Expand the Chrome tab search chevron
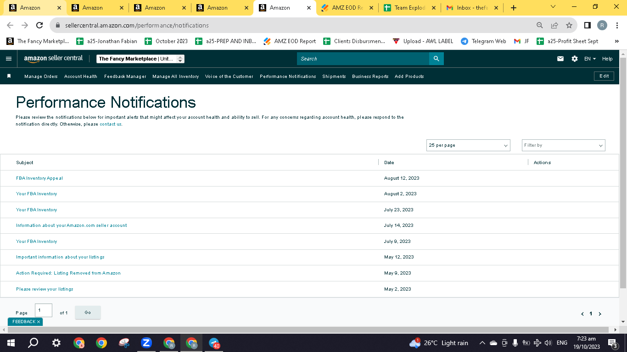This screenshot has height=352, width=627. coord(553,7)
